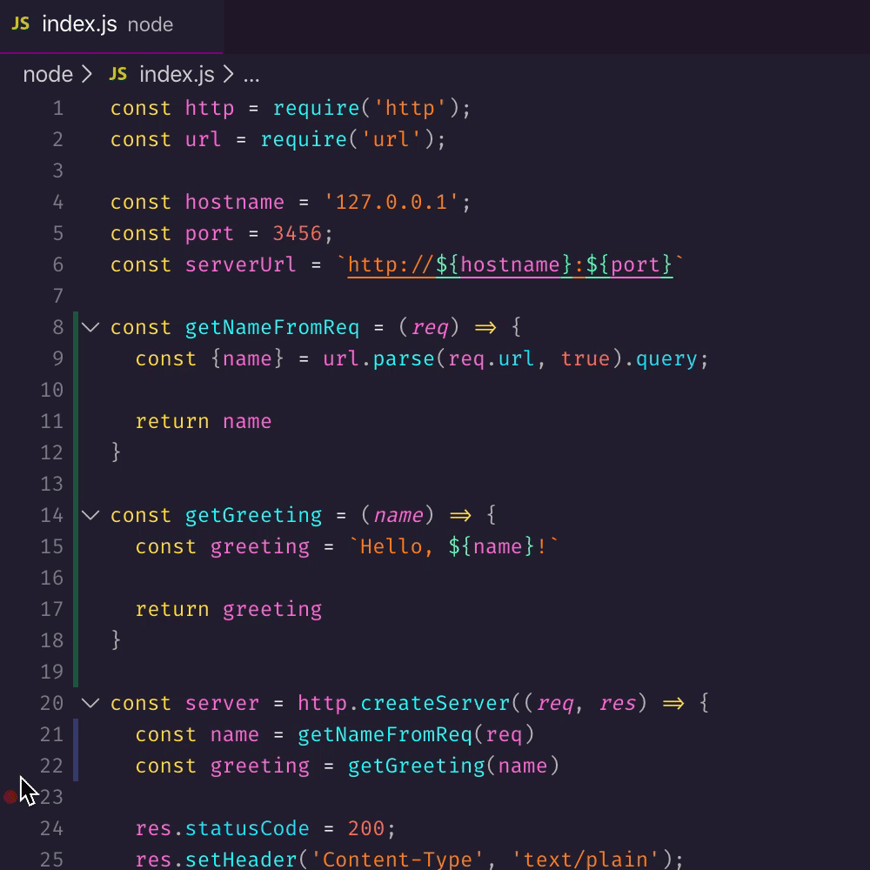Click the red breakpoint dot beside line 23
Screen dimensions: 870x870
[x=10, y=796]
